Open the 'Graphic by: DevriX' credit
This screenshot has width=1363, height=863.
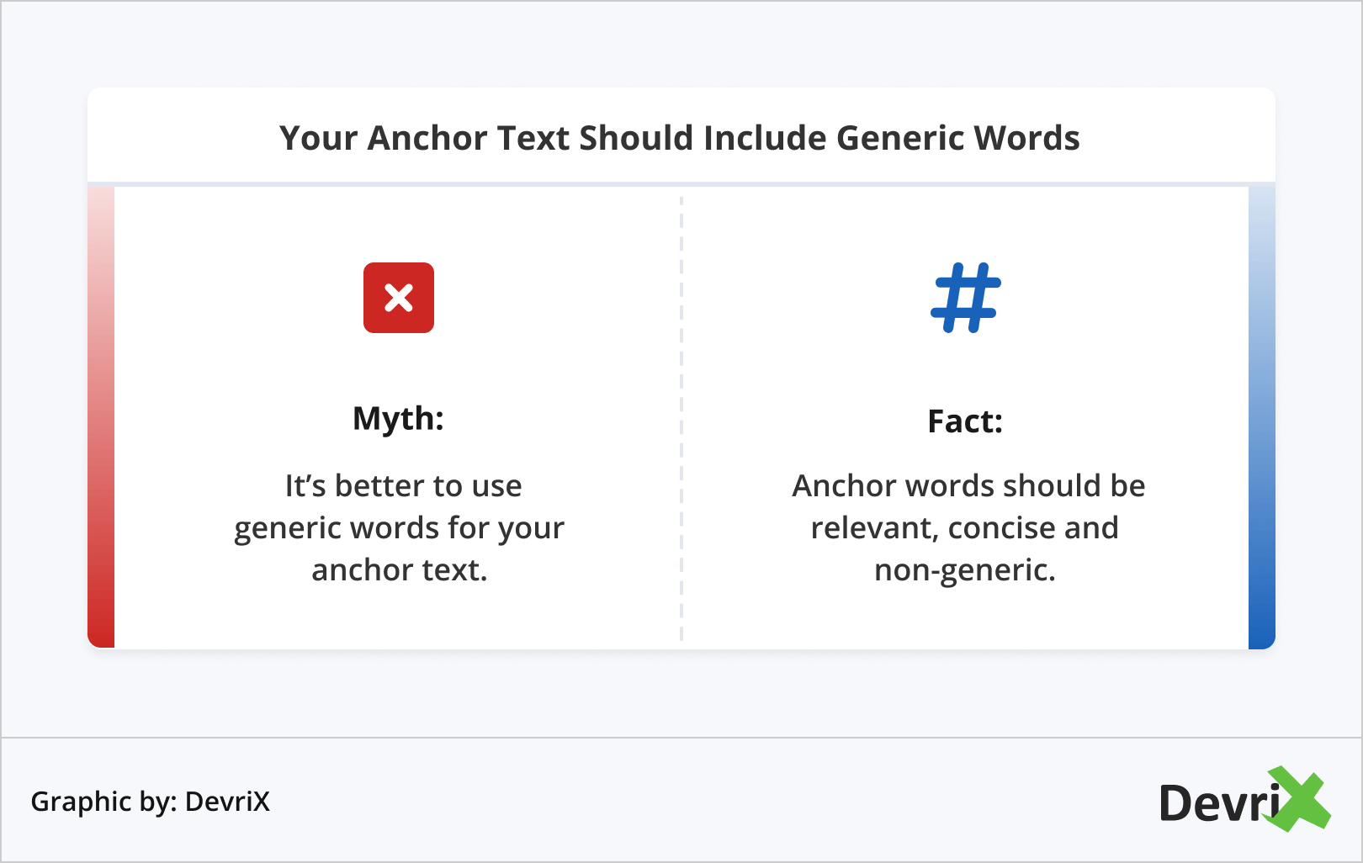151,802
